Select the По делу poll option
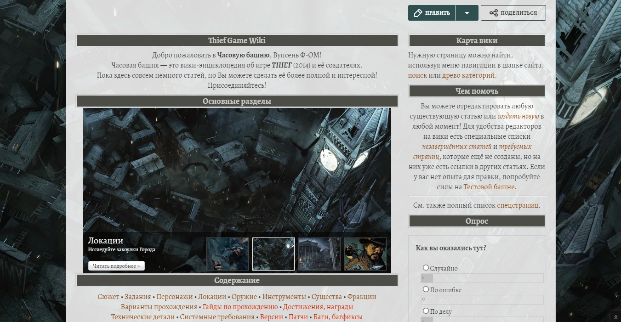Image resolution: width=621 pixels, height=322 pixels. coord(426,311)
